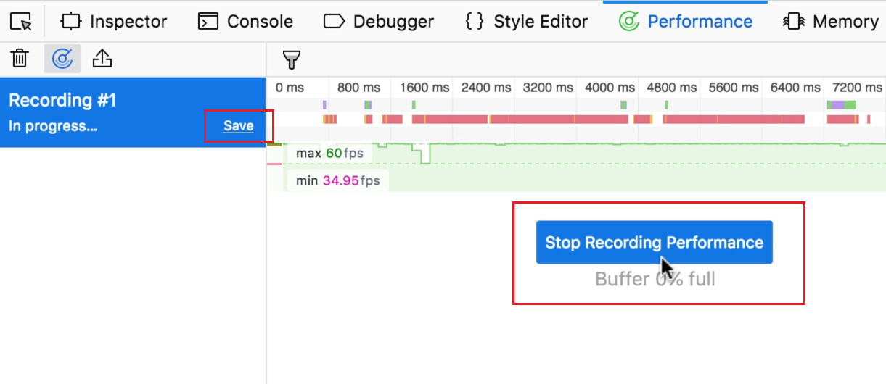Select the Performance tab
This screenshot has height=384, width=886.
(x=685, y=22)
